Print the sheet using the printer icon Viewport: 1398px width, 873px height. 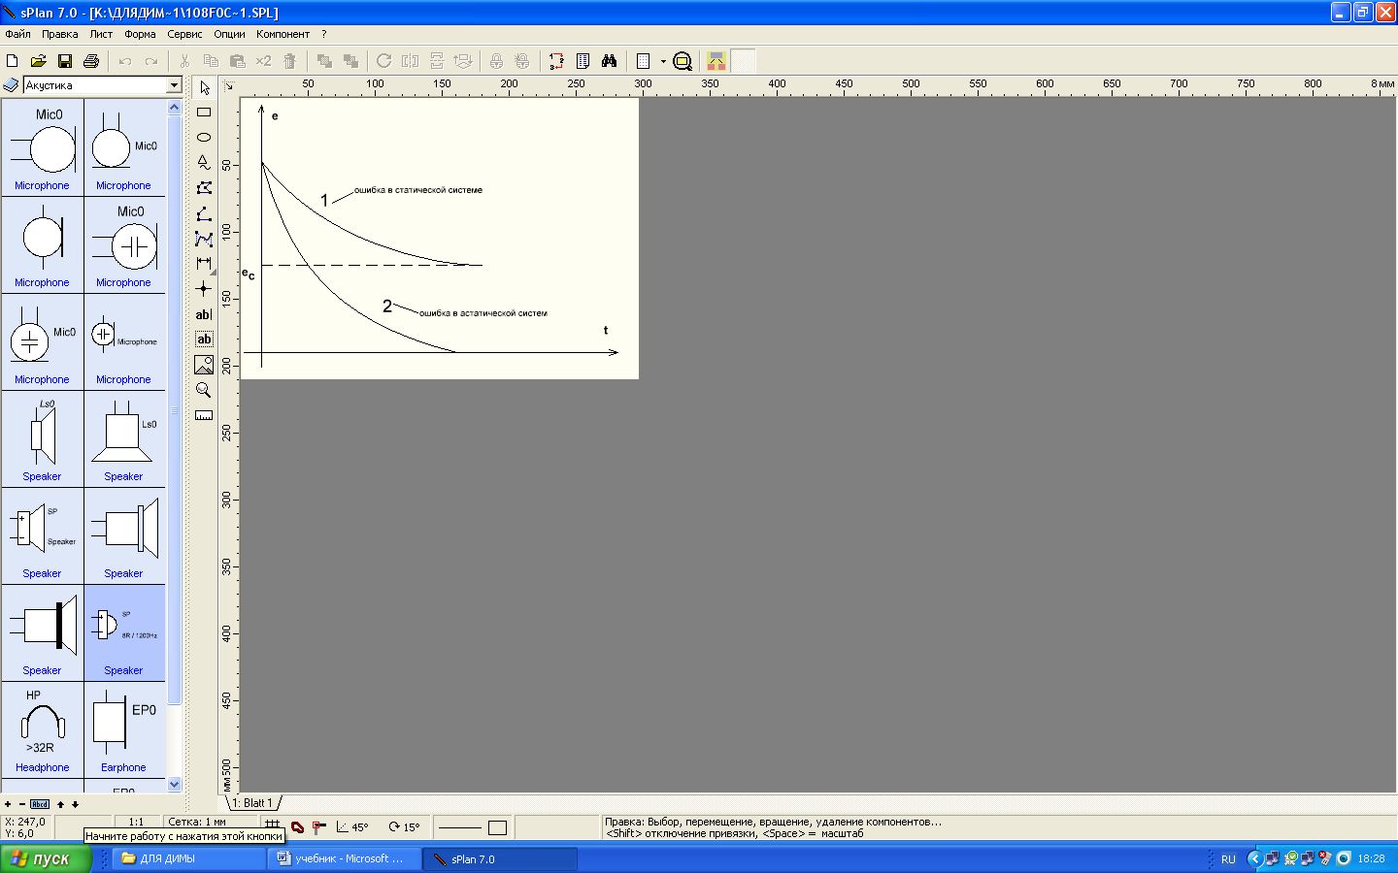click(91, 61)
